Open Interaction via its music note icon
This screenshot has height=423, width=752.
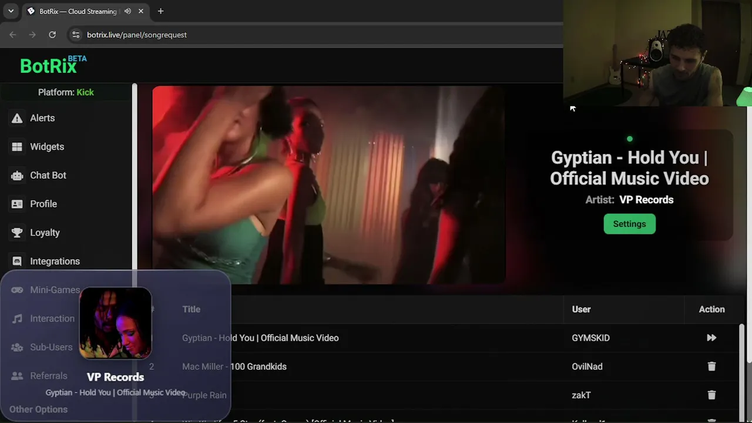click(x=17, y=318)
